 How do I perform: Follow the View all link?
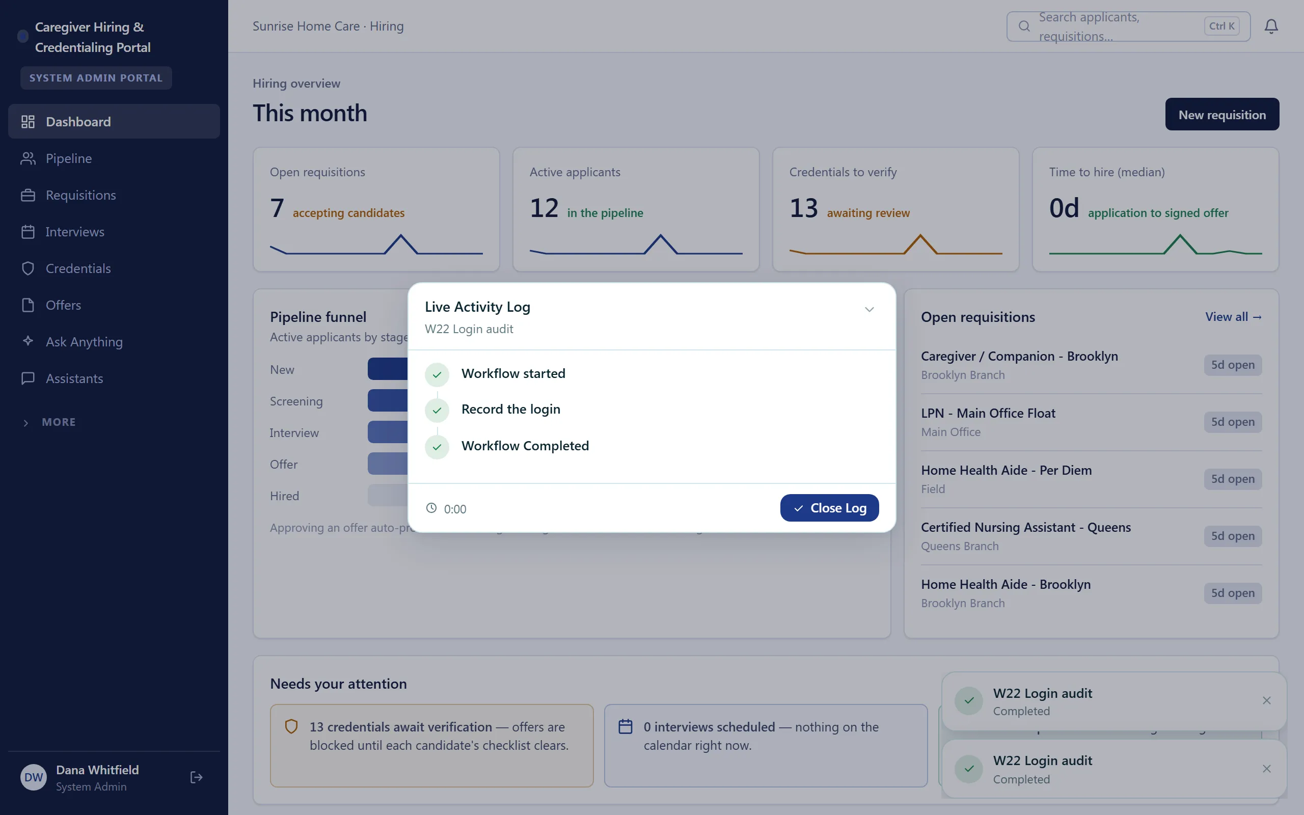tap(1233, 317)
